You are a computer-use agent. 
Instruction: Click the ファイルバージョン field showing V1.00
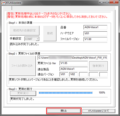95,39
